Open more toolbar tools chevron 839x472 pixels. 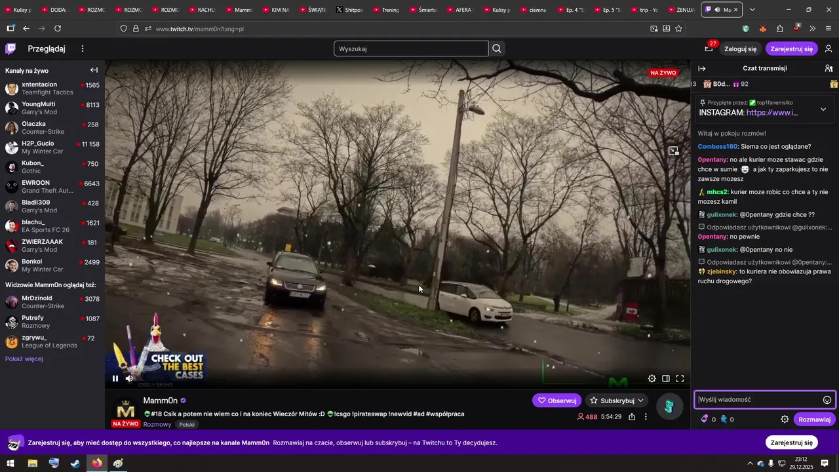click(x=813, y=28)
